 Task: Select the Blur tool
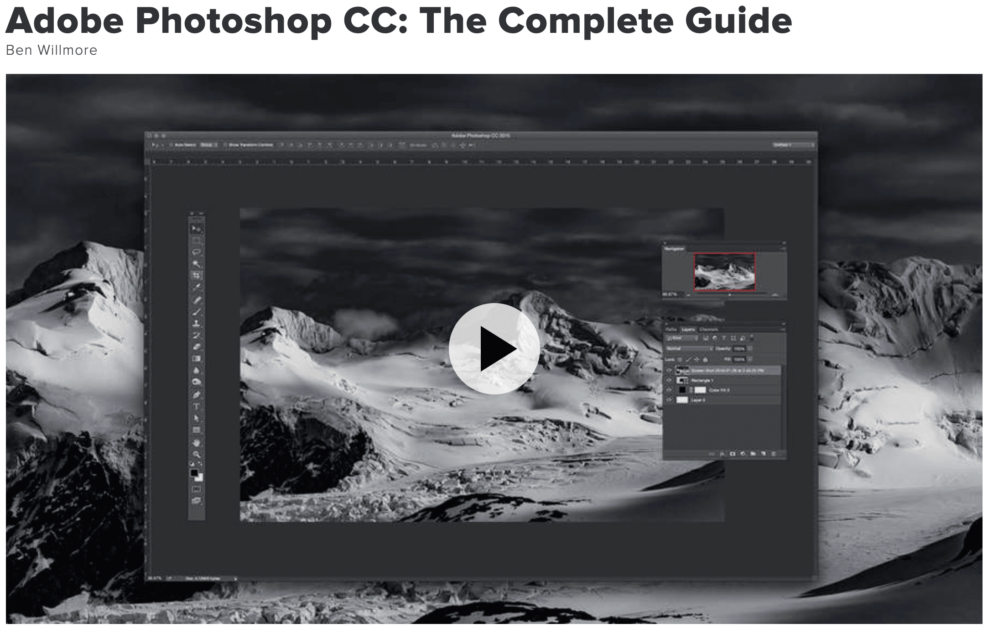click(x=197, y=371)
